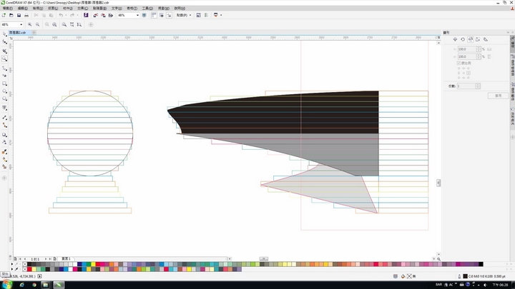
Task: Select the Pick tool in the toolbox
Action: tap(4, 34)
